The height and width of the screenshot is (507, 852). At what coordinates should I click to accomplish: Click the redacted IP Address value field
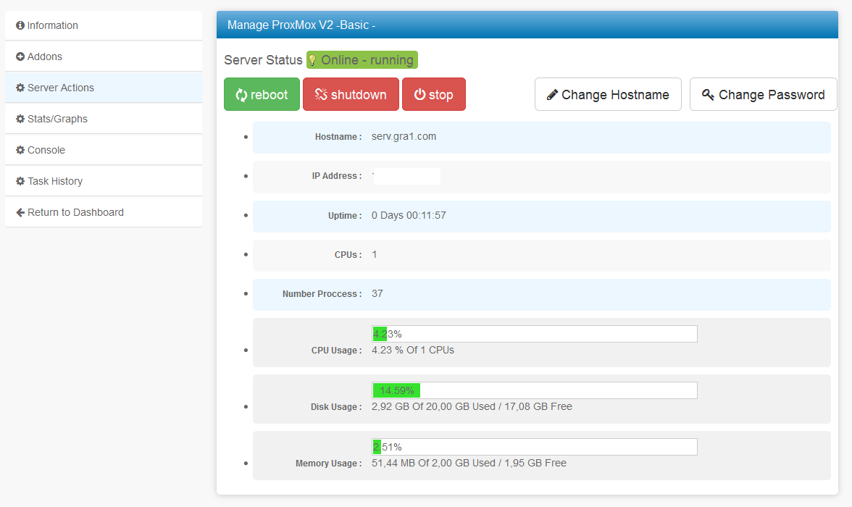(x=406, y=176)
